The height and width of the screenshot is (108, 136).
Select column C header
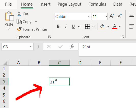(59, 63)
